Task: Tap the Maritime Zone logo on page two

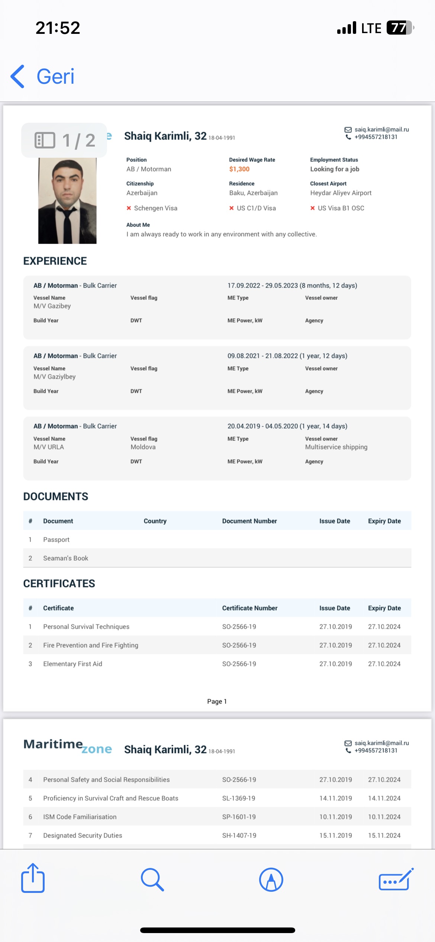Action: tap(67, 746)
